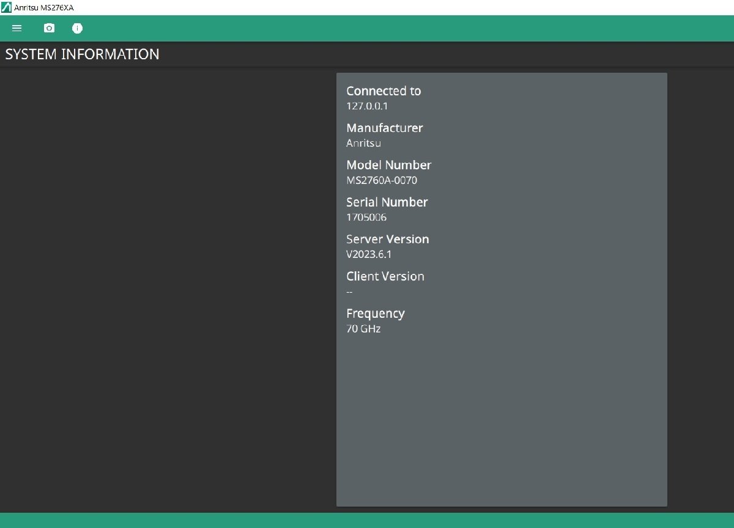Click the 70 GHz frequency value

coord(363,329)
